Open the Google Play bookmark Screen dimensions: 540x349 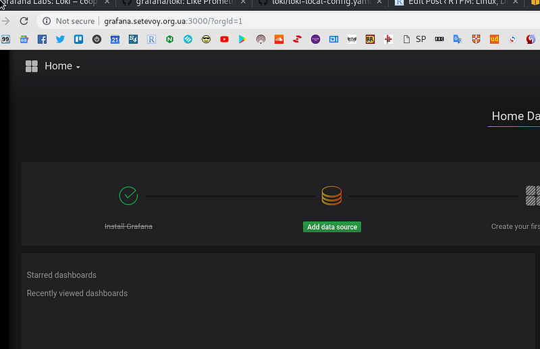click(242, 39)
